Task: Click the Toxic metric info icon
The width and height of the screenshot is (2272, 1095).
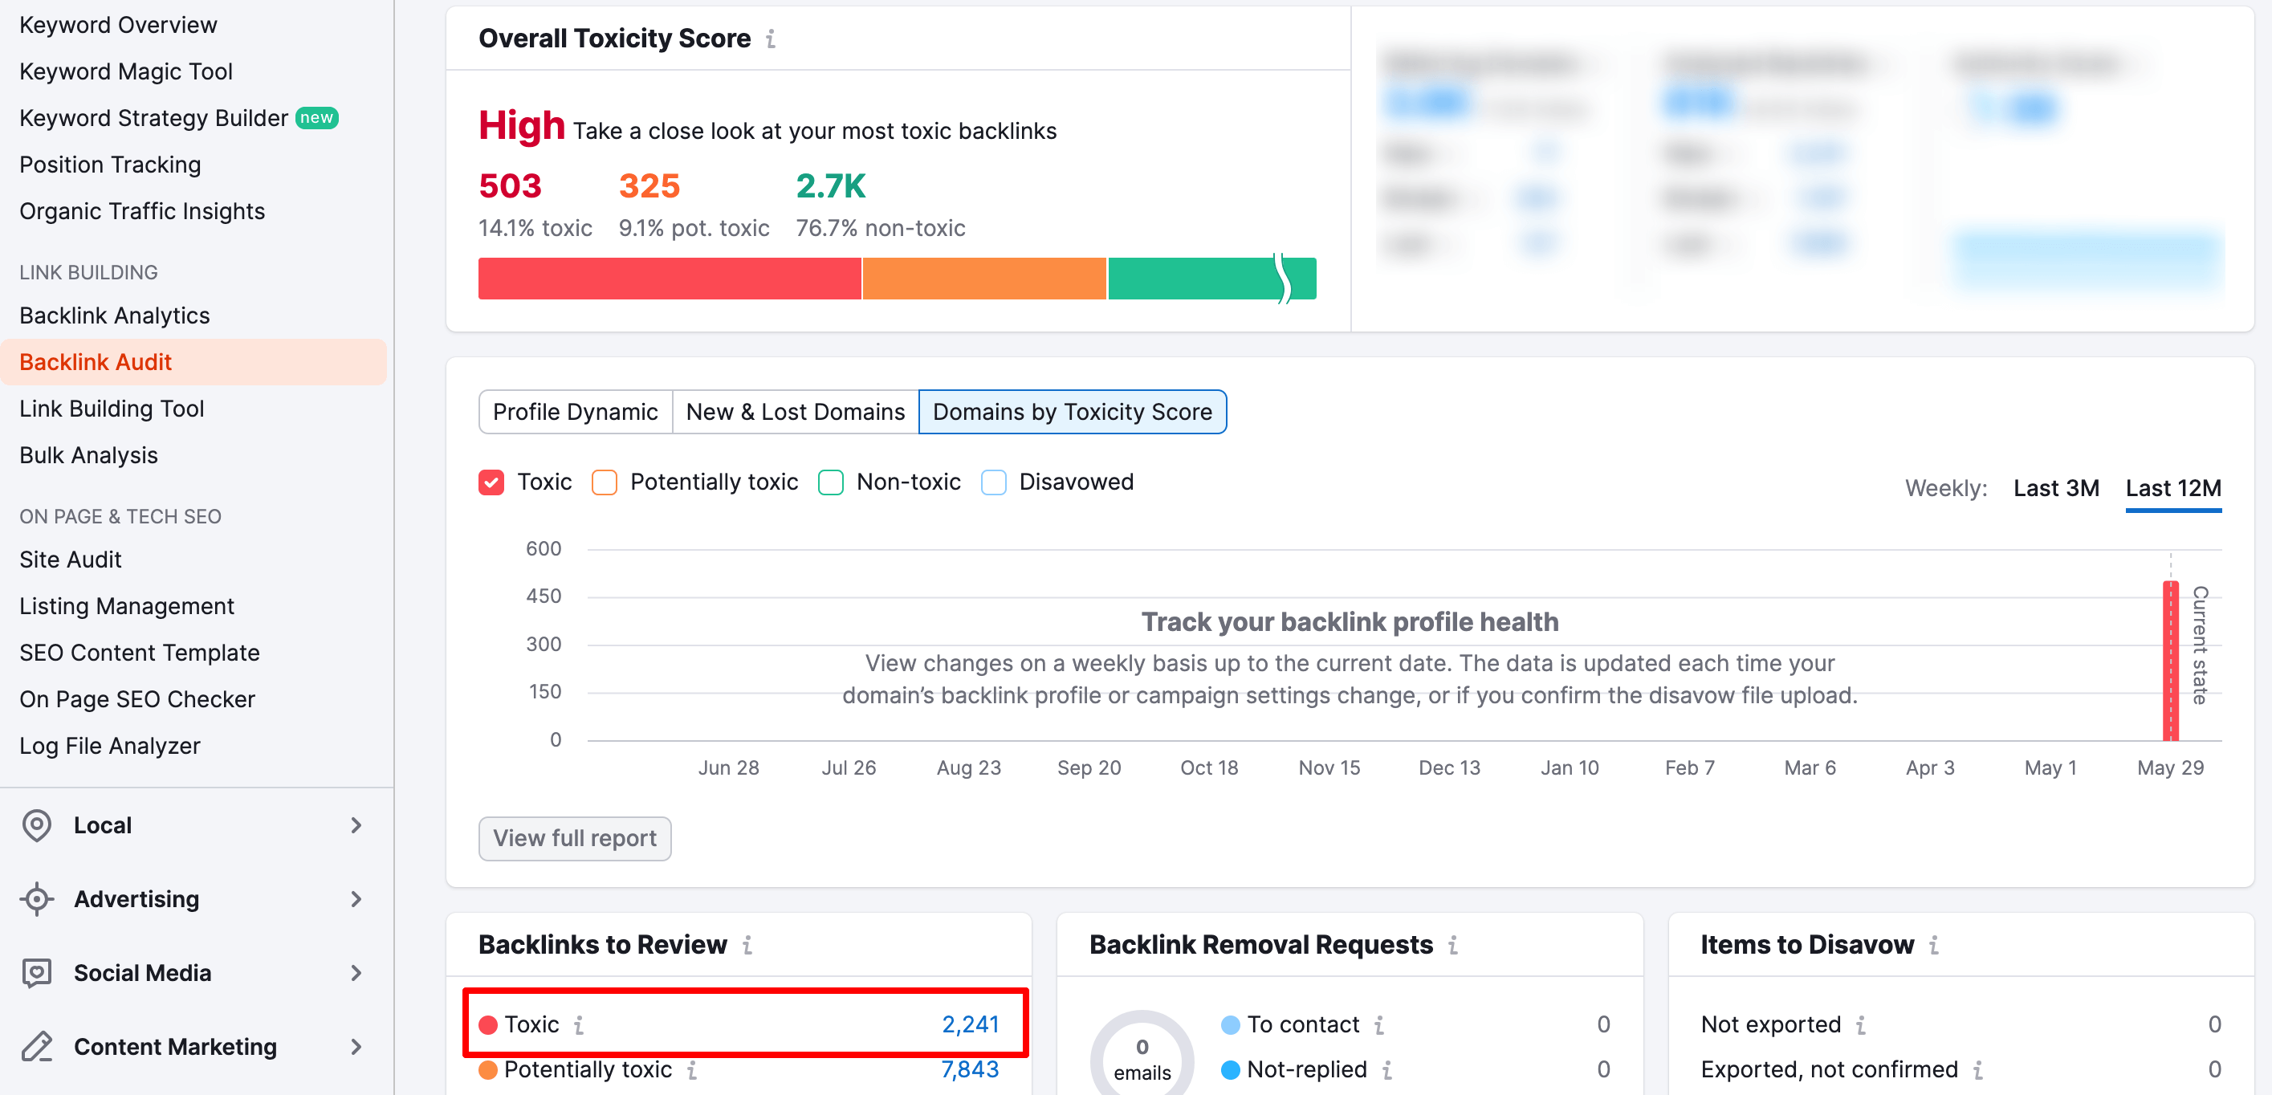Action: coord(580,1025)
